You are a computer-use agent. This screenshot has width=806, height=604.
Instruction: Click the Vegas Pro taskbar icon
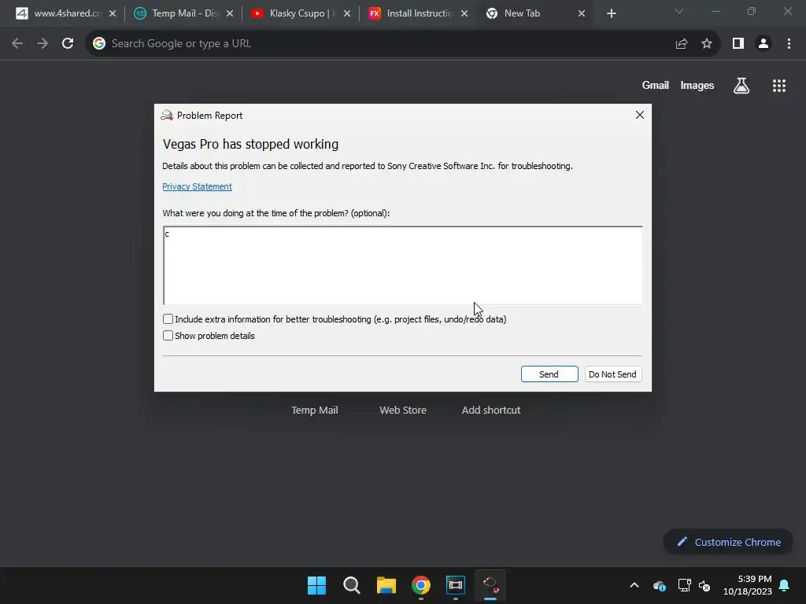[x=456, y=585]
